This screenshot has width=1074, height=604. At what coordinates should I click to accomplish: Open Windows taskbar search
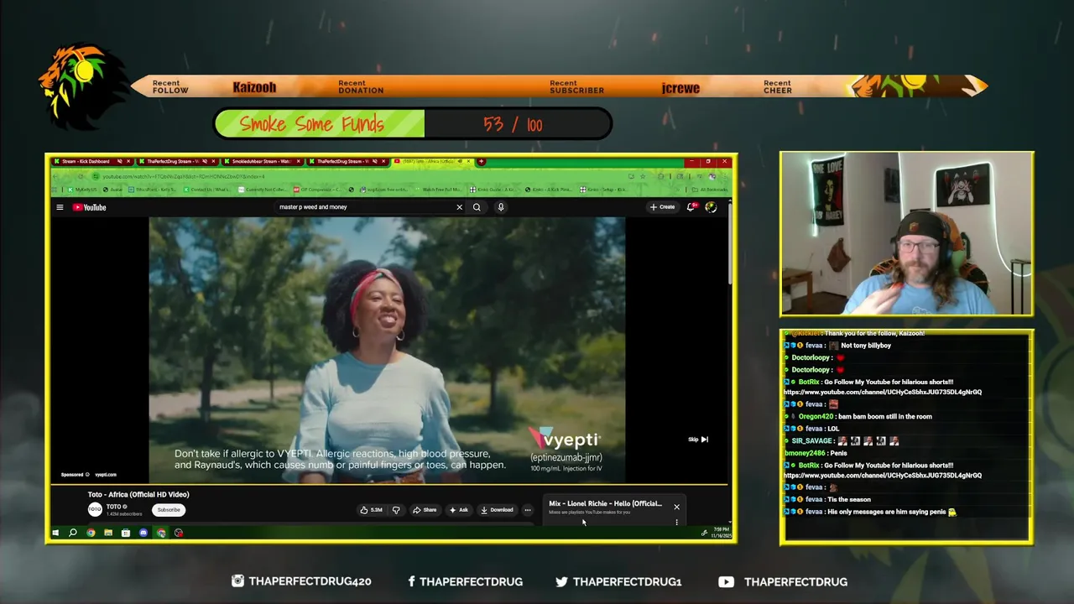[73, 533]
